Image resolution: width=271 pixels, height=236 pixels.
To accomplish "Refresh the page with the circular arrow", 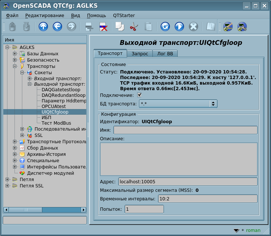I will click(165, 27).
